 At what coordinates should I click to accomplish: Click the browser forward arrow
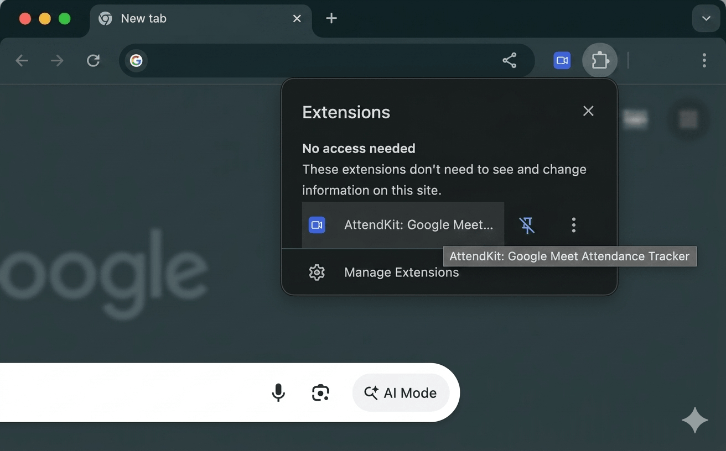[57, 60]
